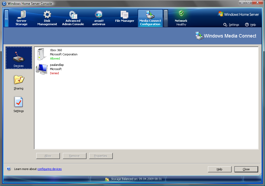Click the Windows Media Connect header icon
Viewport: 265px width, 186px height.
(x=199, y=36)
